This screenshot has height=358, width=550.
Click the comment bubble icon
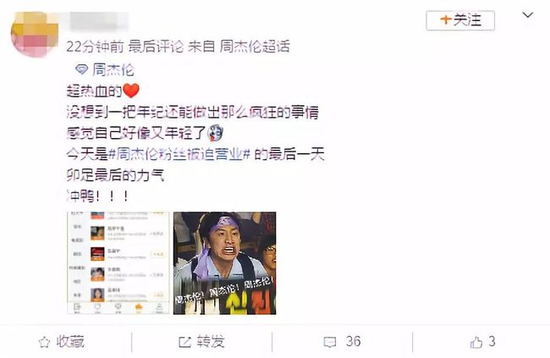tap(330, 342)
